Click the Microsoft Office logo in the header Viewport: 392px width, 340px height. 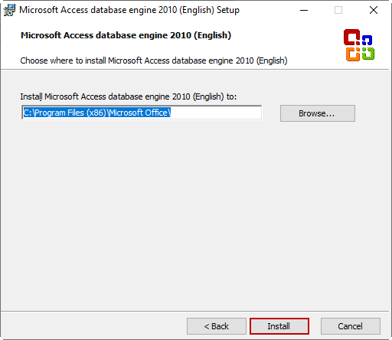pos(359,45)
